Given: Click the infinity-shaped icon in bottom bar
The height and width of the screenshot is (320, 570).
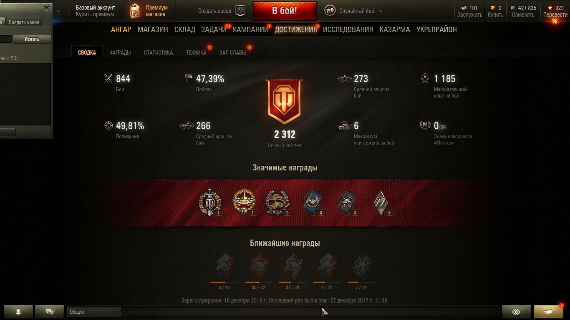Looking at the screenshot, I should click(516, 312).
